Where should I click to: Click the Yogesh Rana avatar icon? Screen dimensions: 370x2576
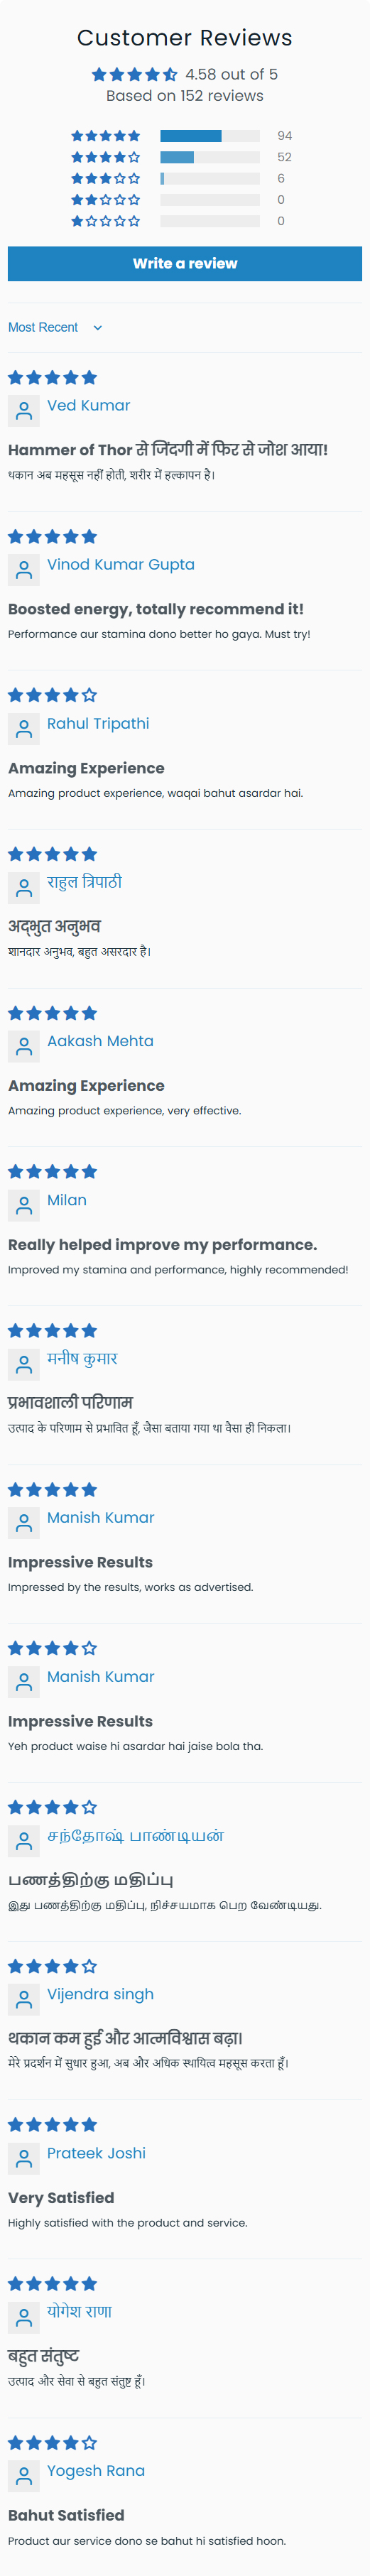(x=24, y=2476)
